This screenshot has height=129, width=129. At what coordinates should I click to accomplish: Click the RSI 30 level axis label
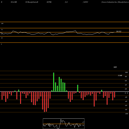(2, 38)
